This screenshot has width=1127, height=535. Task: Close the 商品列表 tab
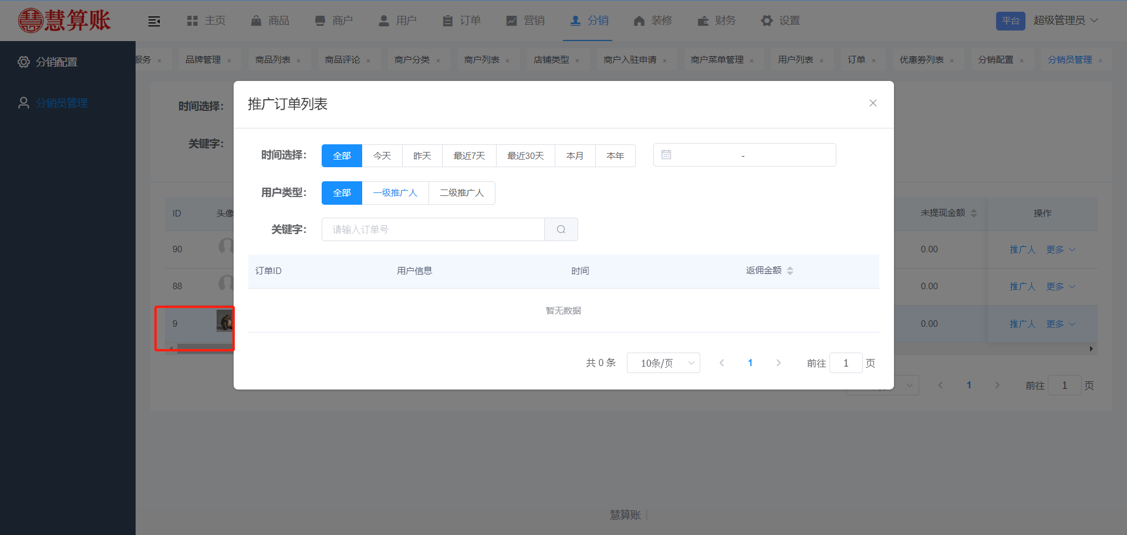[298, 60]
